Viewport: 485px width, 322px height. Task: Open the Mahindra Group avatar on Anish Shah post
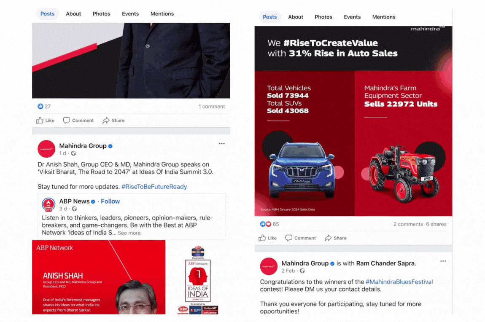click(46, 149)
